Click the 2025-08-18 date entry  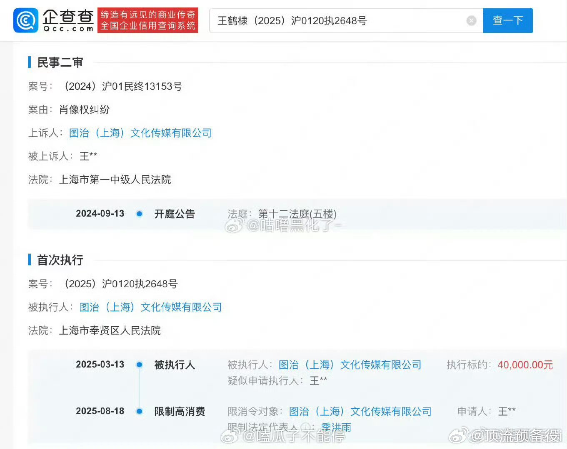click(100, 411)
